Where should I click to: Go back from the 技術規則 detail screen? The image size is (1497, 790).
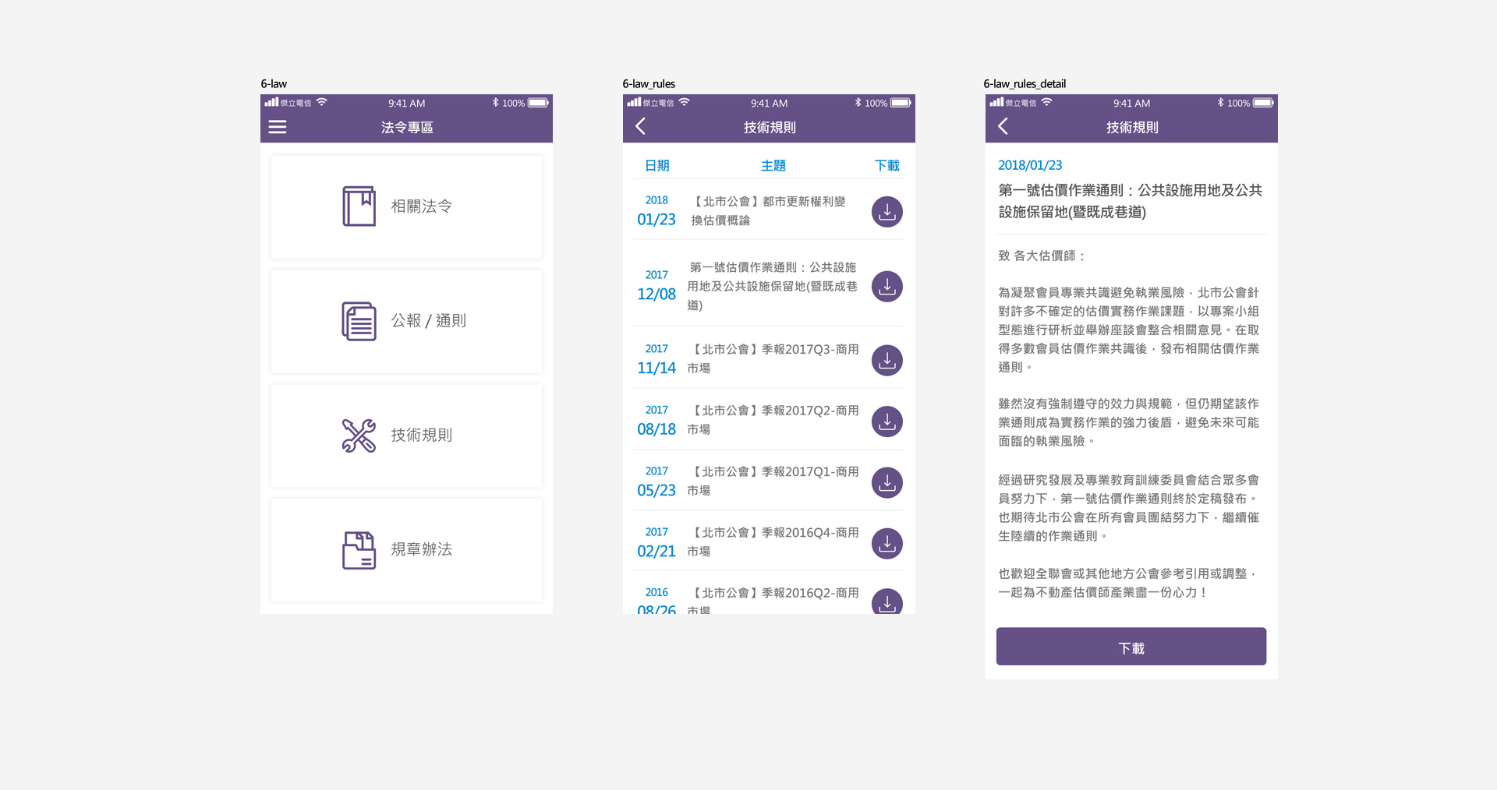(x=1003, y=126)
